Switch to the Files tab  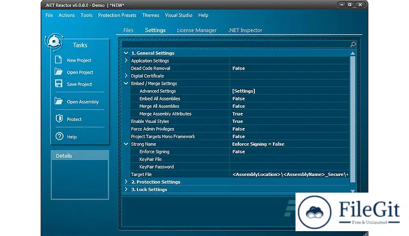coord(128,30)
